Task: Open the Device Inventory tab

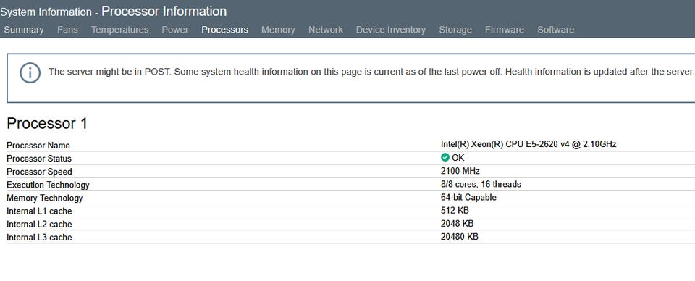Action: [x=390, y=30]
